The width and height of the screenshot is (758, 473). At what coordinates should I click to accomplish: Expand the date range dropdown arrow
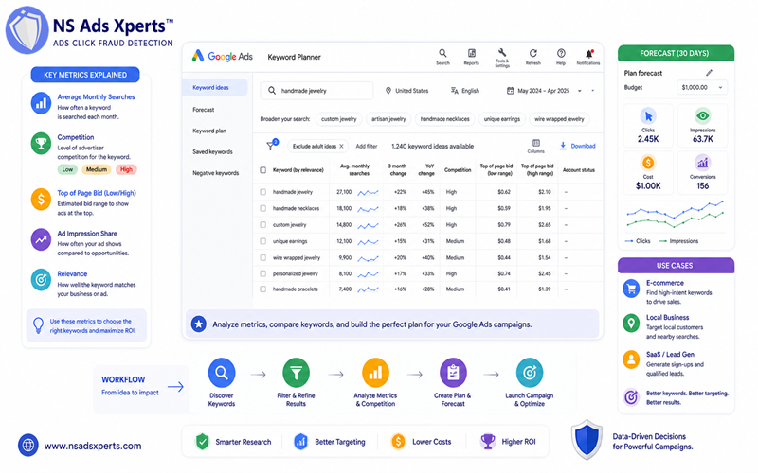tap(580, 91)
